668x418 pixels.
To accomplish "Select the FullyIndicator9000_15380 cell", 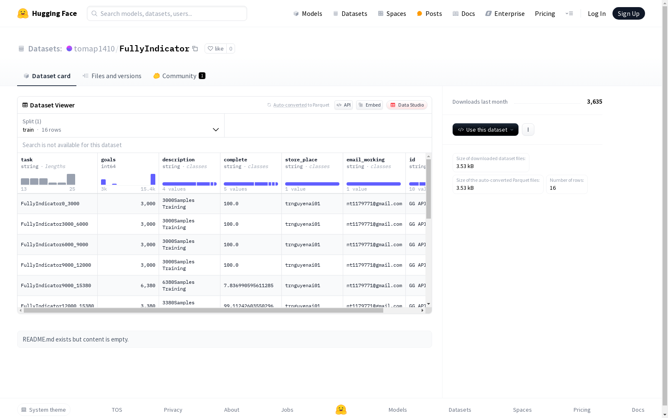I will 58,285.
